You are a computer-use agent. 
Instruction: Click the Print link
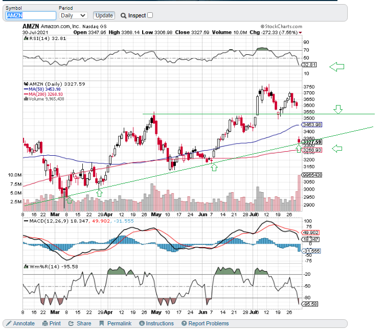pyautogui.click(x=55, y=323)
